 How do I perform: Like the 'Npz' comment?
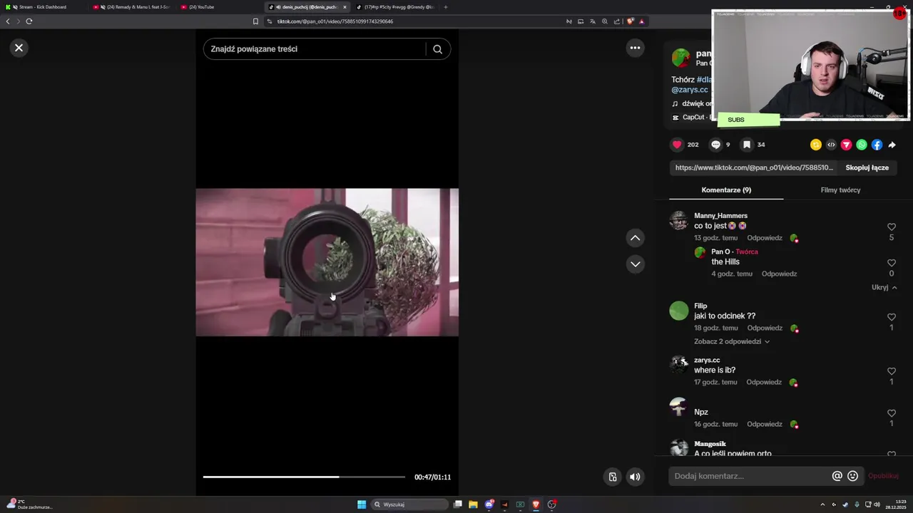[891, 413]
